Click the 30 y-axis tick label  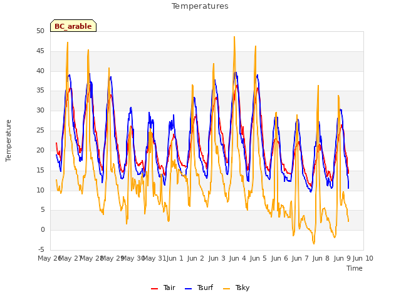click(40, 111)
